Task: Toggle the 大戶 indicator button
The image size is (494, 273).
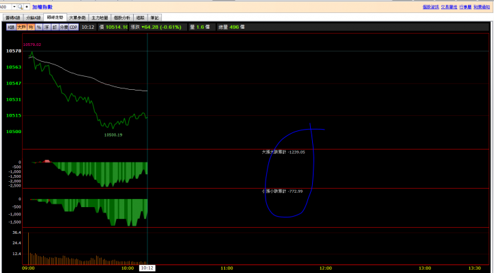Action: pyautogui.click(x=21, y=27)
